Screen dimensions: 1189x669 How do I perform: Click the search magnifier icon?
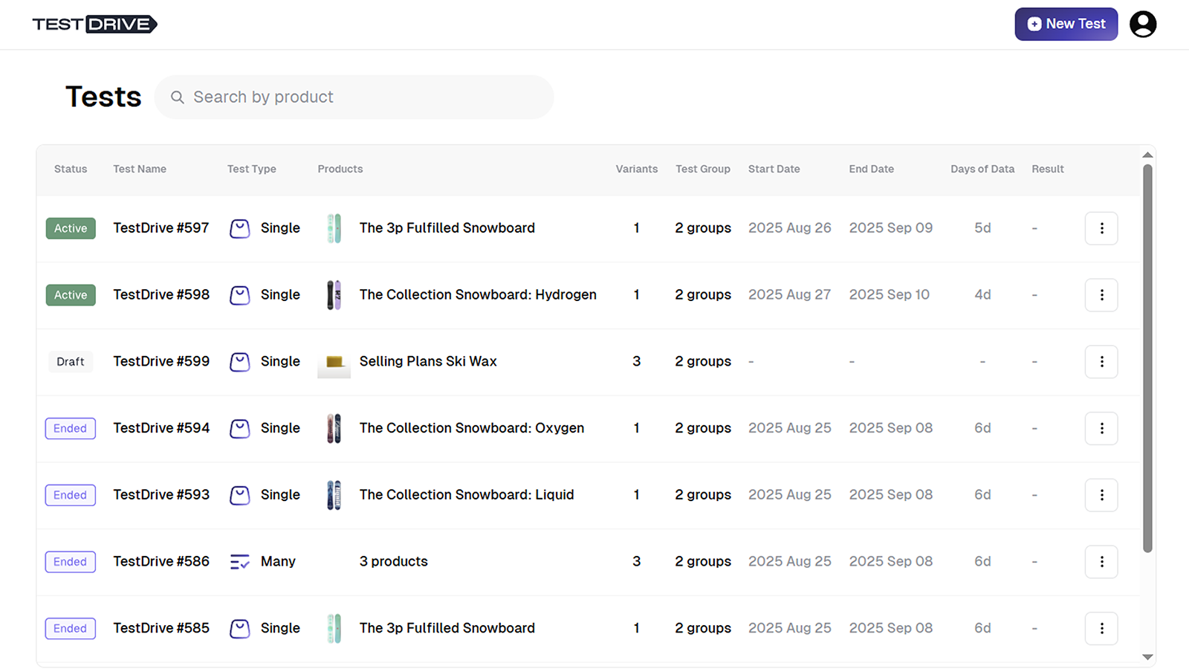click(177, 97)
